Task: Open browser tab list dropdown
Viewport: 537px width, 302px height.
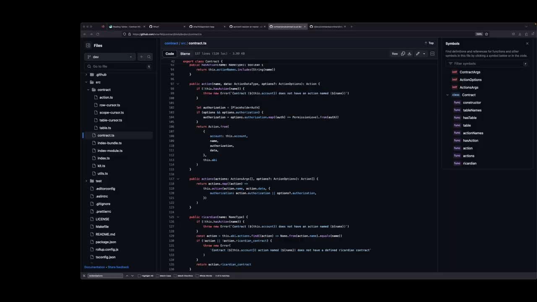Action: point(526,26)
